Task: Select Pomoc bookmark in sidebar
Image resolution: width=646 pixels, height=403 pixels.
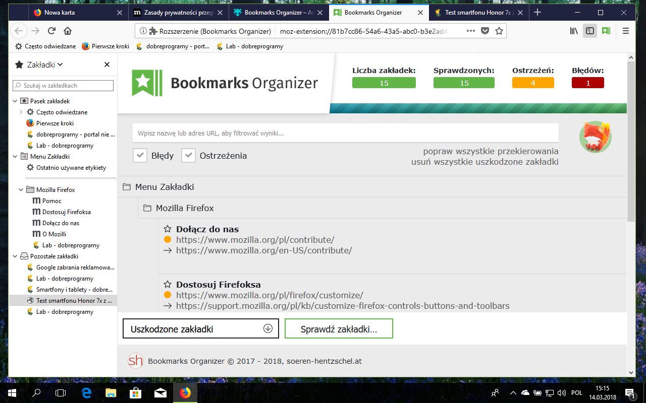Action: (52, 201)
